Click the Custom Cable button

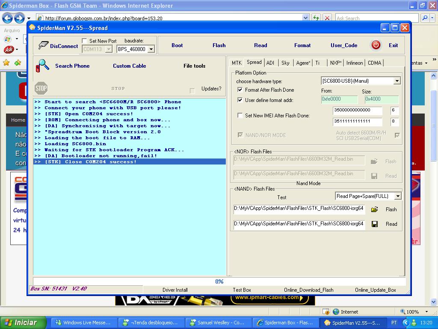pyautogui.click(x=129, y=66)
